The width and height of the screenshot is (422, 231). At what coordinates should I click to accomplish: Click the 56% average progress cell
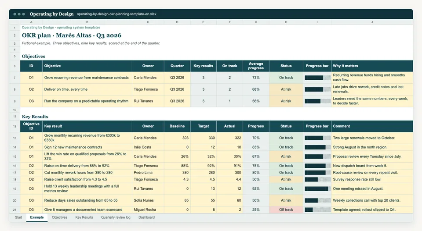[256, 101]
